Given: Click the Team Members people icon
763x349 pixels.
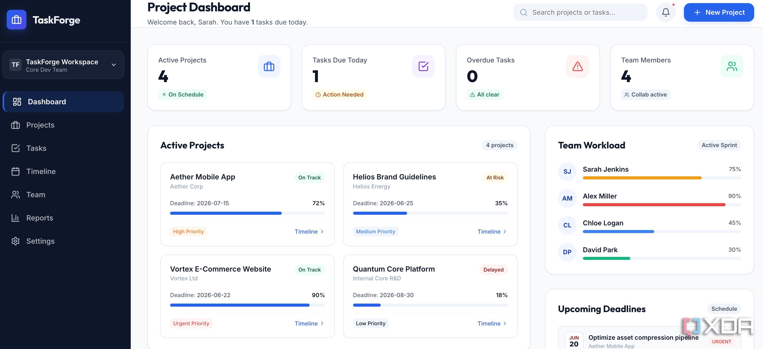Looking at the screenshot, I should [x=732, y=66].
